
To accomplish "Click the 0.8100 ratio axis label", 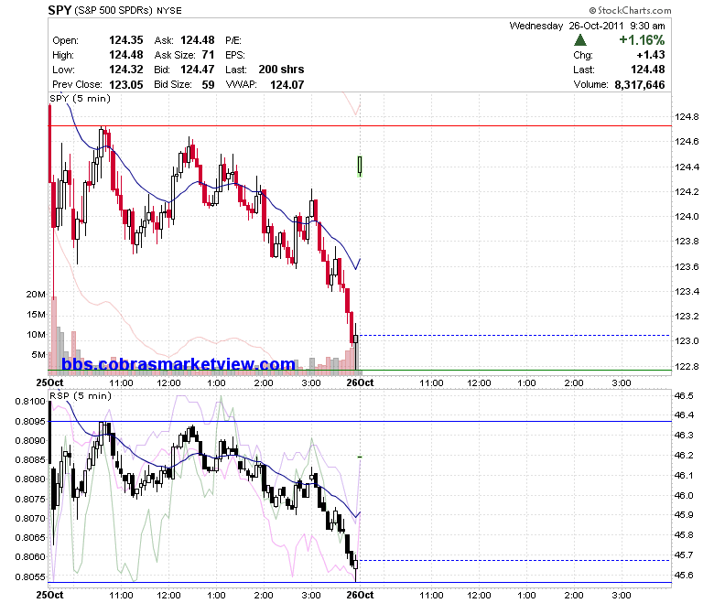I will tap(30, 402).
